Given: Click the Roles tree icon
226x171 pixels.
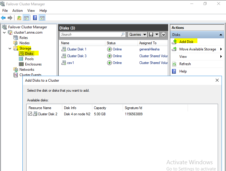Looking at the screenshot, I should pos(16,38).
